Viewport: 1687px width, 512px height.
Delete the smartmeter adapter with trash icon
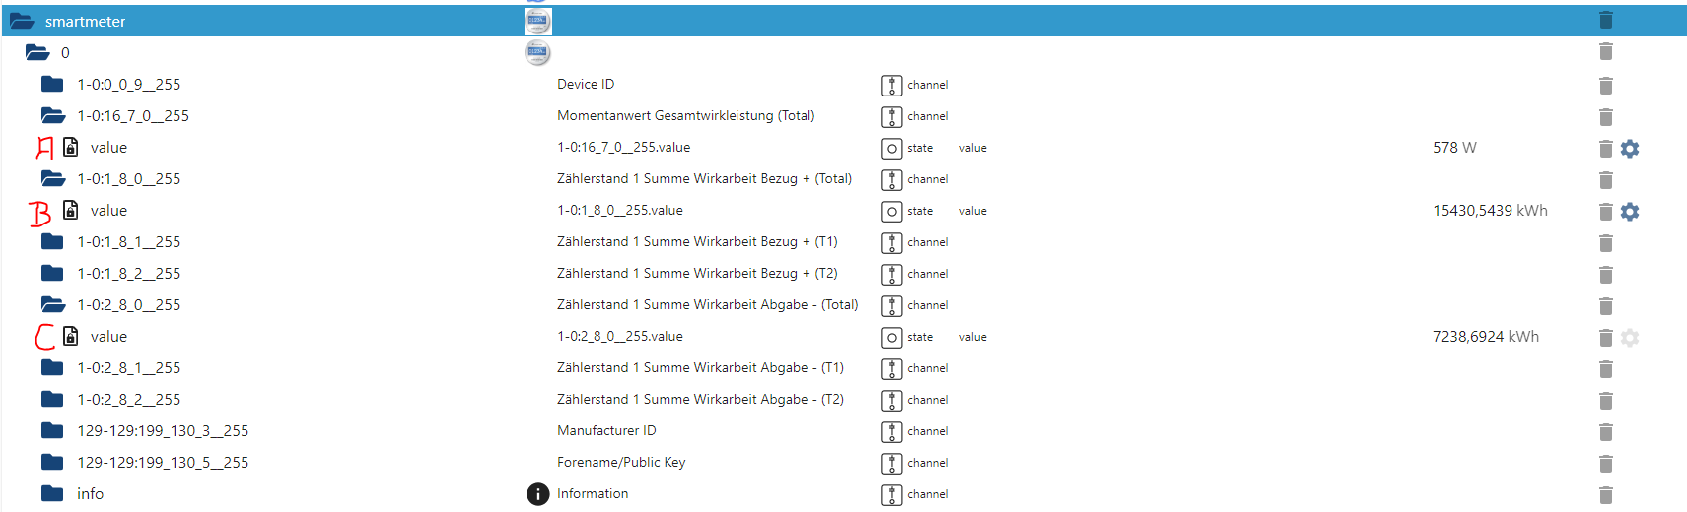pyautogui.click(x=1605, y=21)
